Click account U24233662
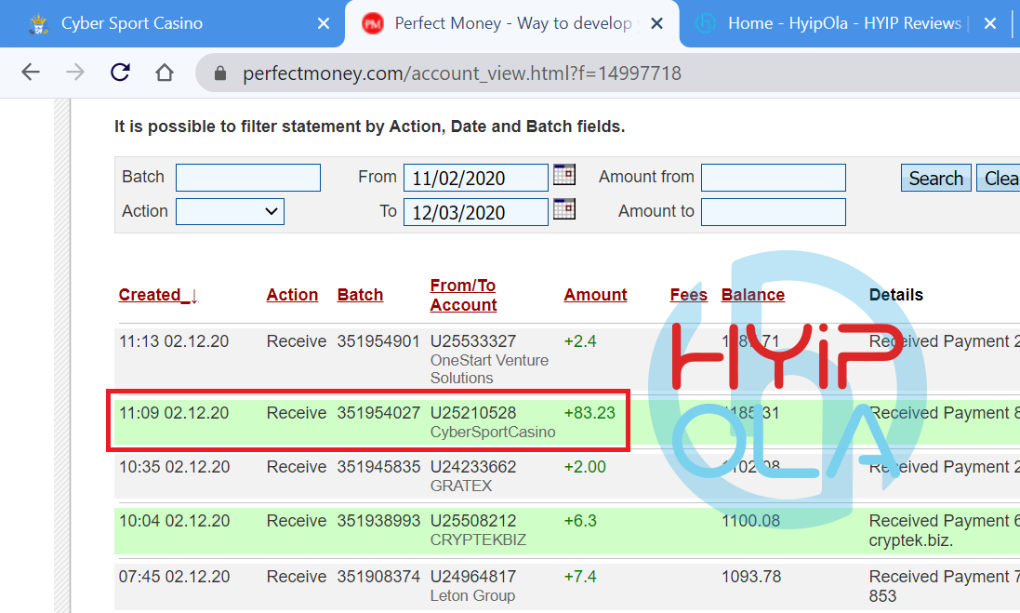 473,467
